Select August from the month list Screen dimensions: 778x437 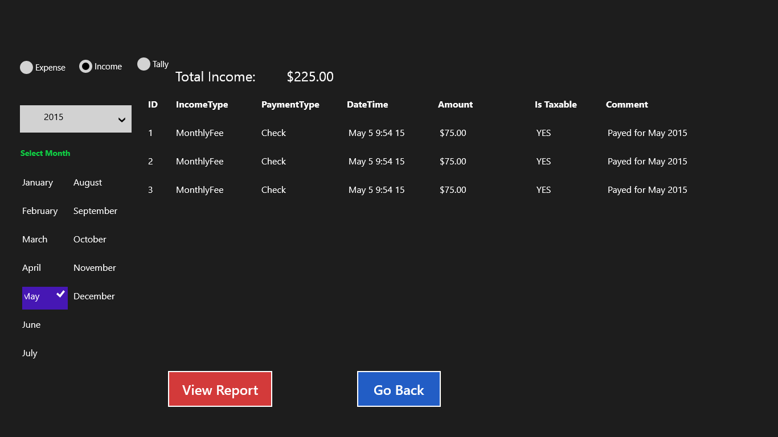click(88, 183)
